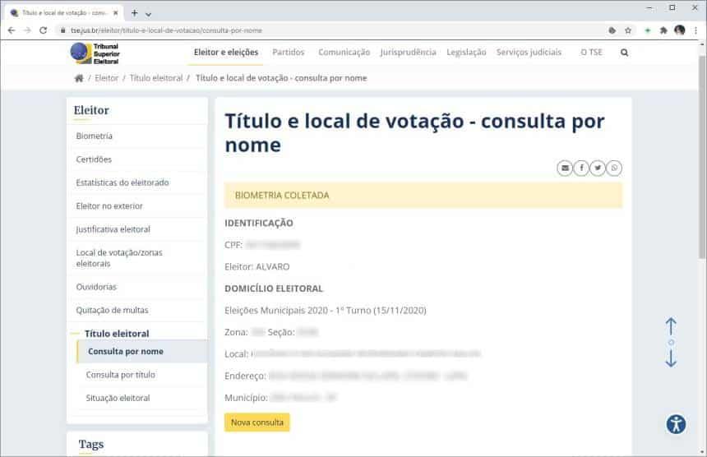Image resolution: width=707 pixels, height=457 pixels.
Task: Click the Tribunal Superior Eleitoral logo
Action: [95, 53]
